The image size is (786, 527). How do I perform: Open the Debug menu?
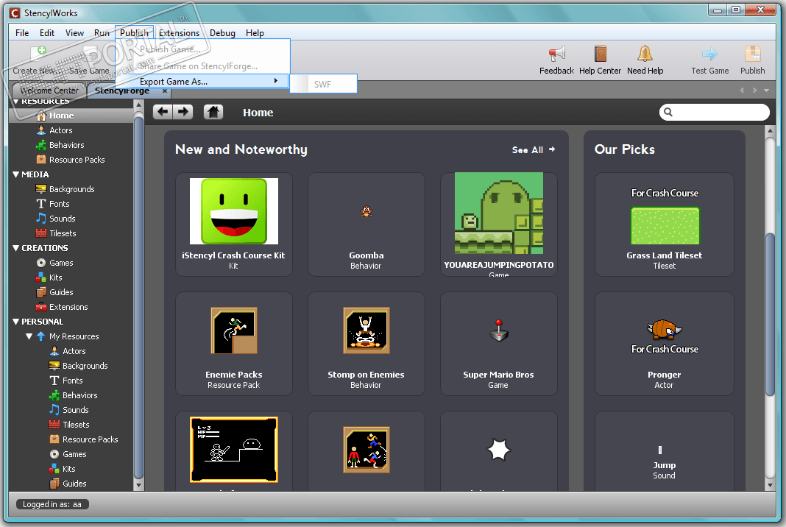(x=222, y=33)
